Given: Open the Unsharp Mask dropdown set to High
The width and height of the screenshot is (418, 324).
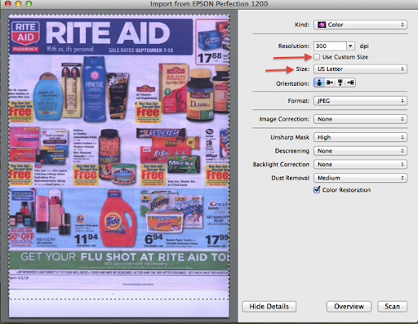Looking at the screenshot, I should coord(360,137).
